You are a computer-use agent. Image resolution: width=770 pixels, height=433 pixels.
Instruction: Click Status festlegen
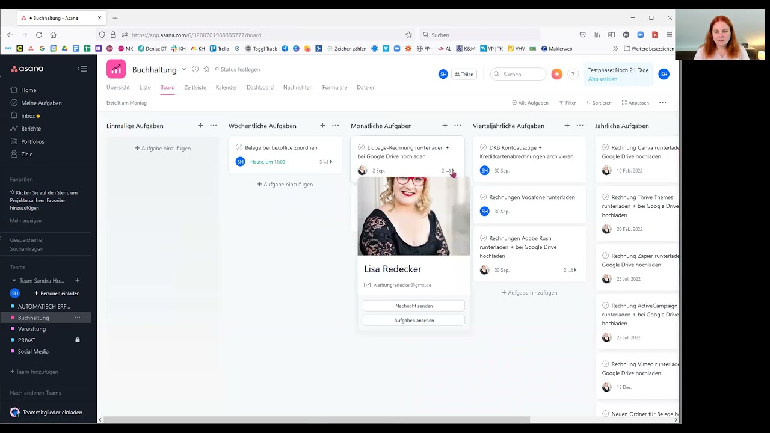tap(237, 69)
